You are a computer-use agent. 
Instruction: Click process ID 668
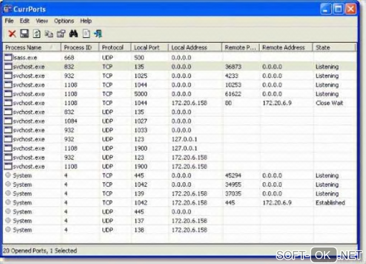point(69,57)
